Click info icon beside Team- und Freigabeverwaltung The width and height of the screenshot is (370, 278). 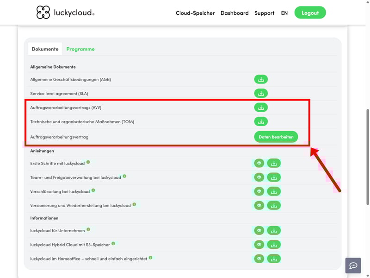click(x=124, y=176)
